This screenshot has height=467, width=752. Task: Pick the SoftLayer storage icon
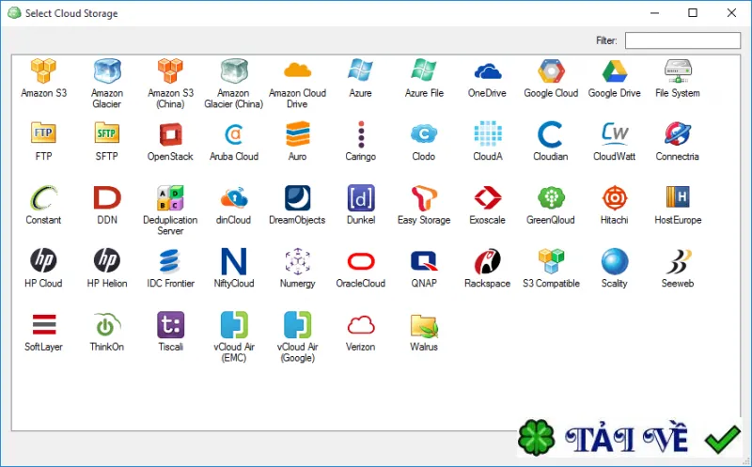(43, 324)
